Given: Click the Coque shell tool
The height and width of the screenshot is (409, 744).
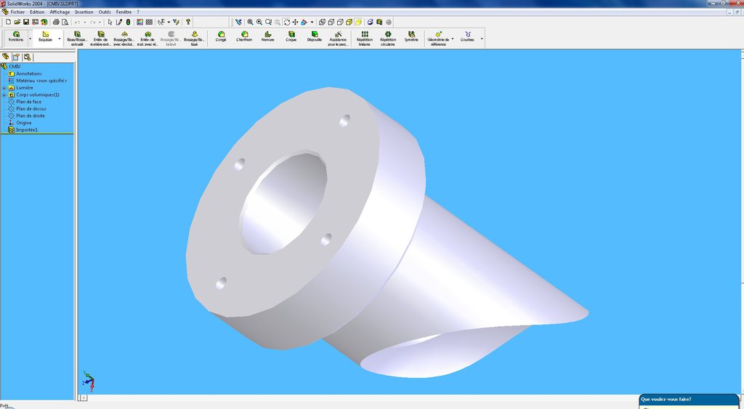Looking at the screenshot, I should tap(291, 36).
